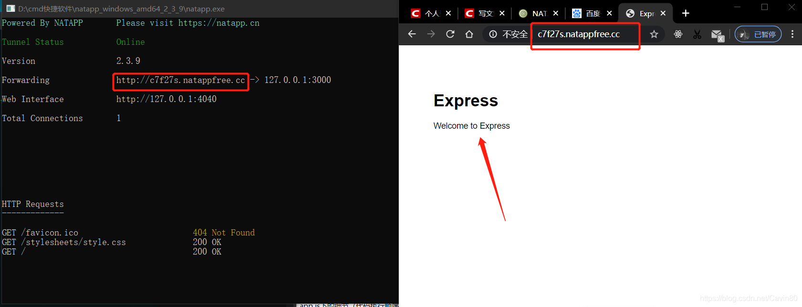Click the Forwarding label in console
802x307 pixels.
pyautogui.click(x=26, y=80)
